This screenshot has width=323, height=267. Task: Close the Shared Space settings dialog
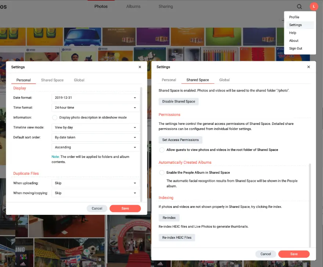(x=308, y=67)
